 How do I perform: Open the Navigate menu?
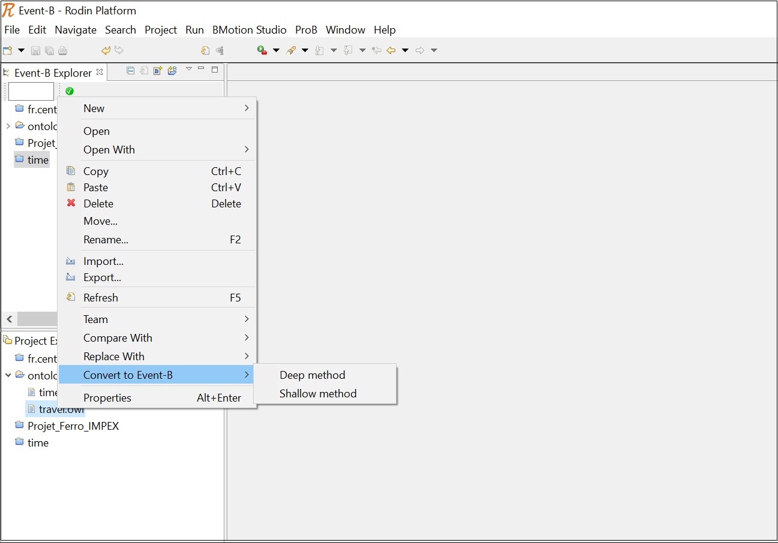coord(76,30)
